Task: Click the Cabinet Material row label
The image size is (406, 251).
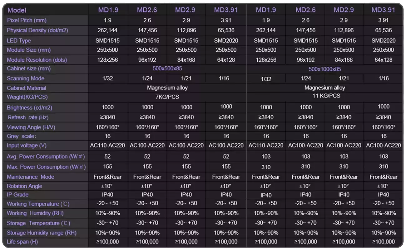Action: click(27, 88)
